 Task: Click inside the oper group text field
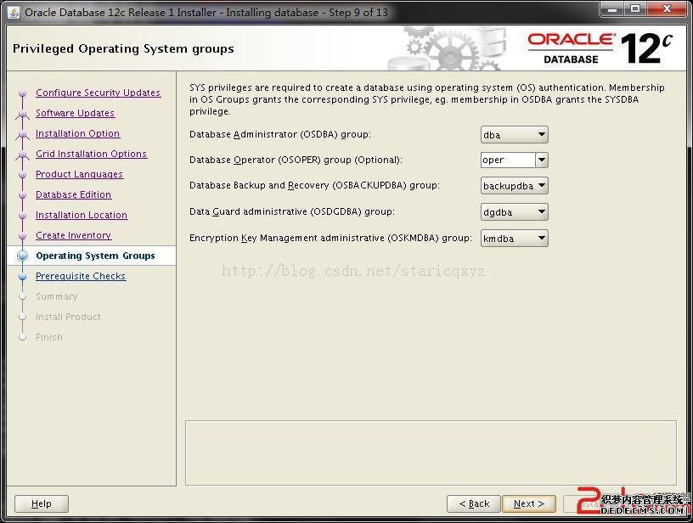(507, 160)
